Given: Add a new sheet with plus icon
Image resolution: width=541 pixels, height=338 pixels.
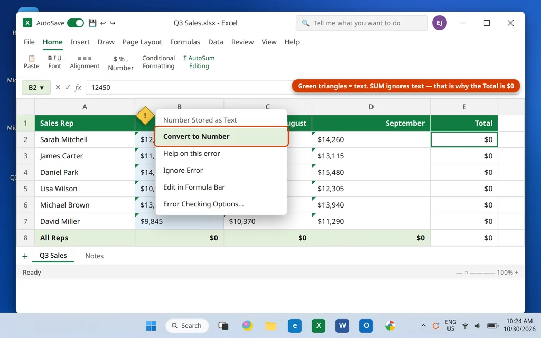Looking at the screenshot, I should [x=25, y=256].
